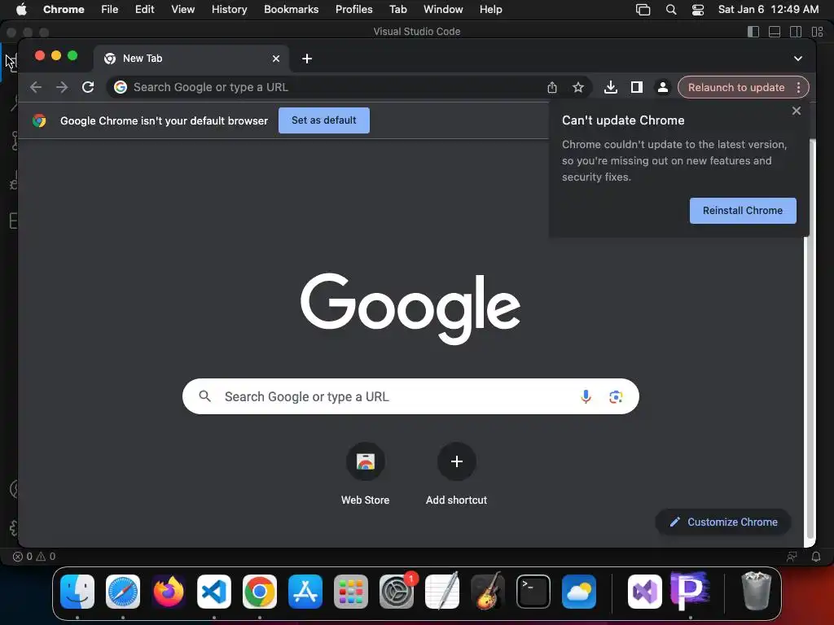This screenshot has height=625, width=834.
Task: Click VS Code errors and warnings status
Action: tap(34, 557)
